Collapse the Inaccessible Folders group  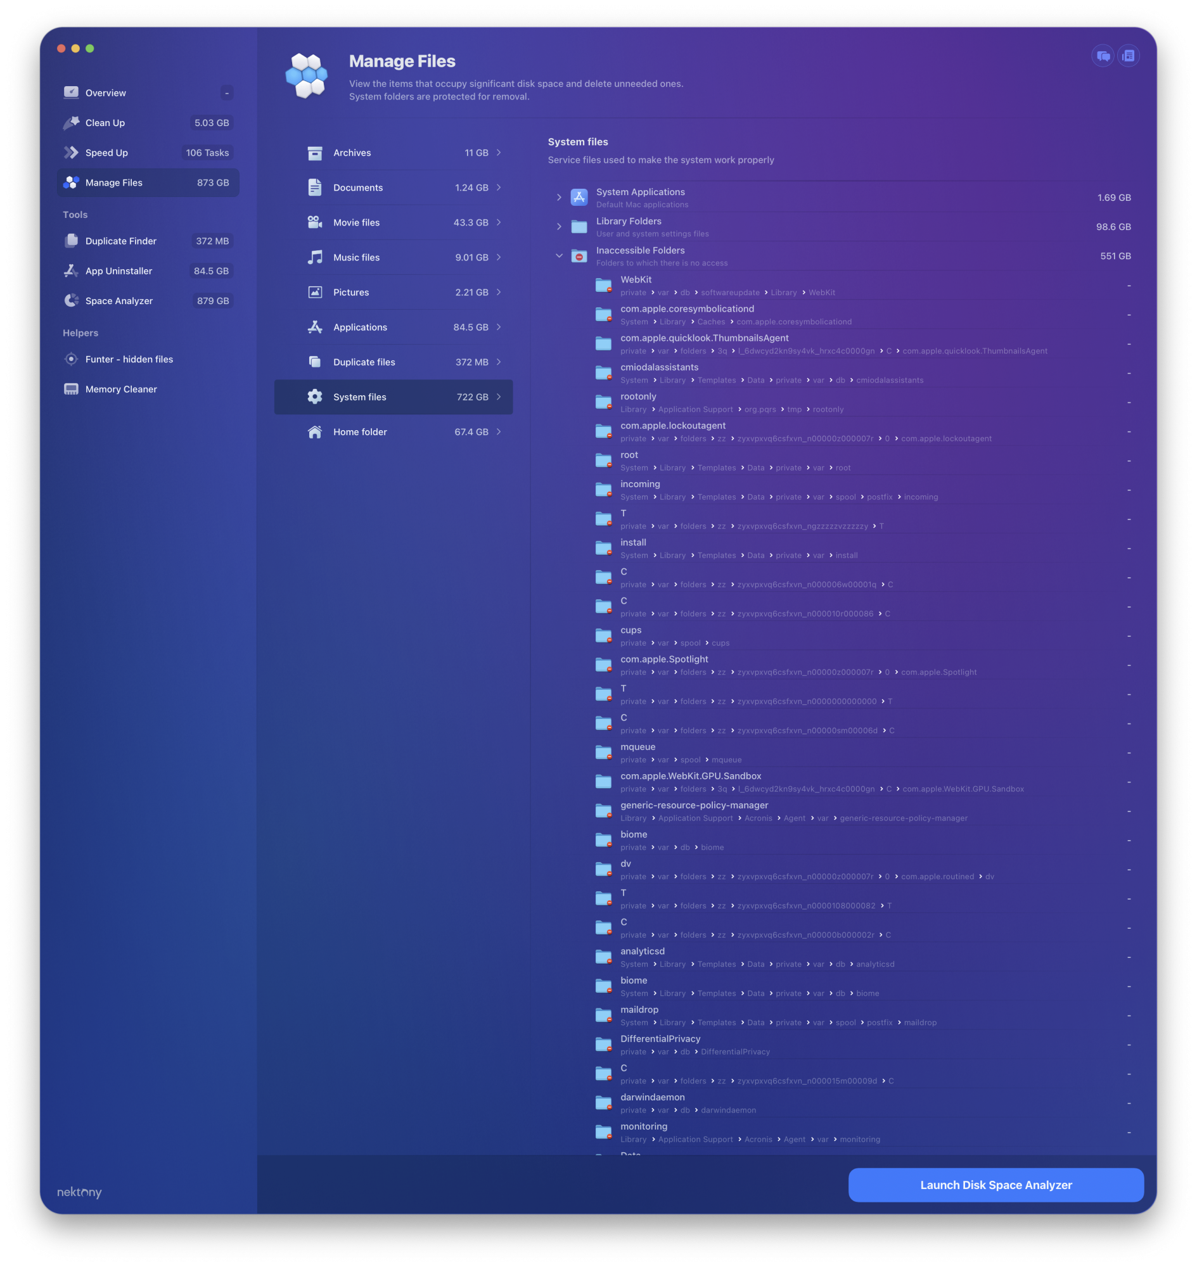click(559, 256)
